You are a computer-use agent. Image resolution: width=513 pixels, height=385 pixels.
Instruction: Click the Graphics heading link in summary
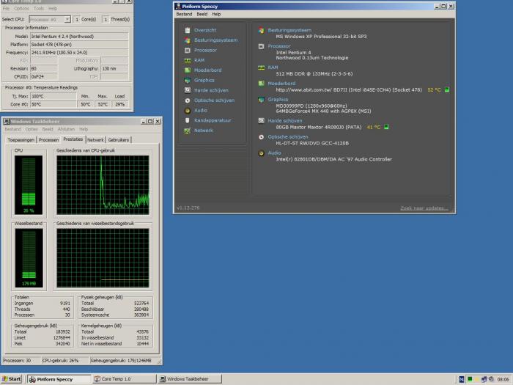(278, 99)
